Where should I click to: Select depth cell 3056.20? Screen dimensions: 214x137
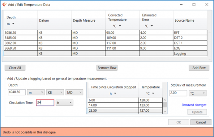tap(21, 32)
